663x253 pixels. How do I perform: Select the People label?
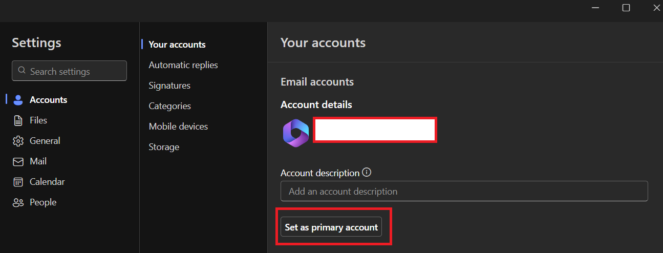(43, 202)
